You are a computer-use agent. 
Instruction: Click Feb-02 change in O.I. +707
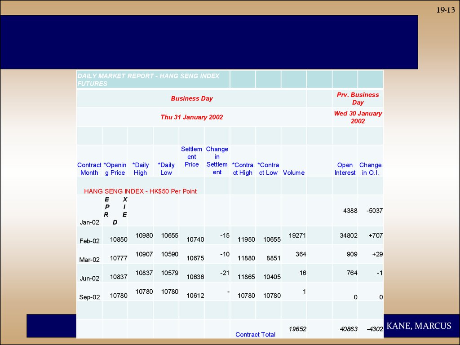tap(376, 235)
